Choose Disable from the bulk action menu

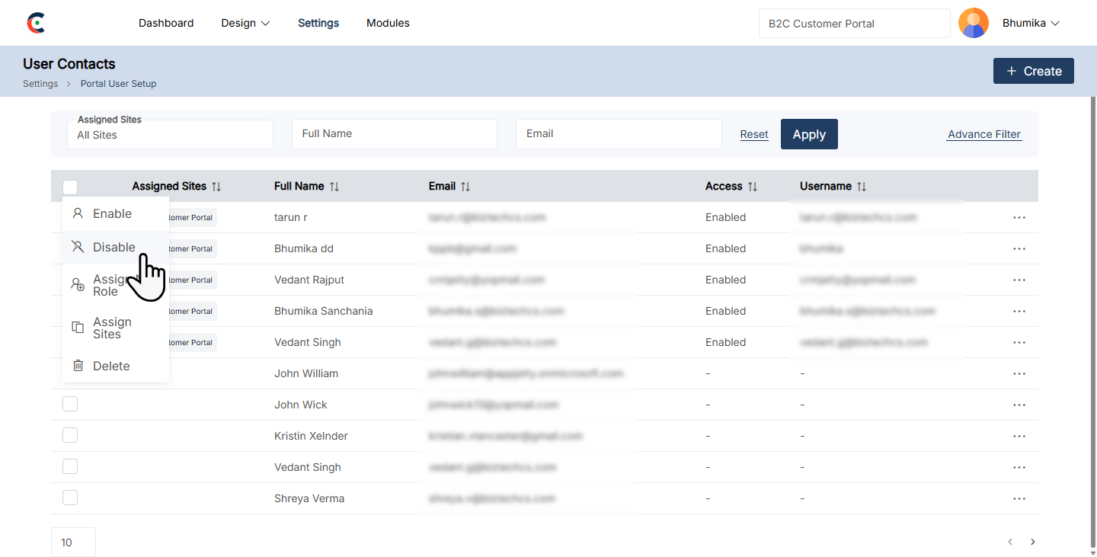[114, 247]
